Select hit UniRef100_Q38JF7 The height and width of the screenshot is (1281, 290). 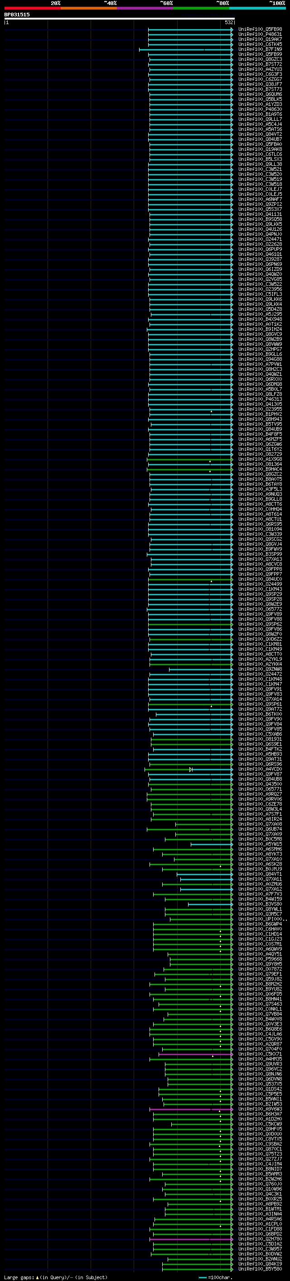tap(260, 84)
